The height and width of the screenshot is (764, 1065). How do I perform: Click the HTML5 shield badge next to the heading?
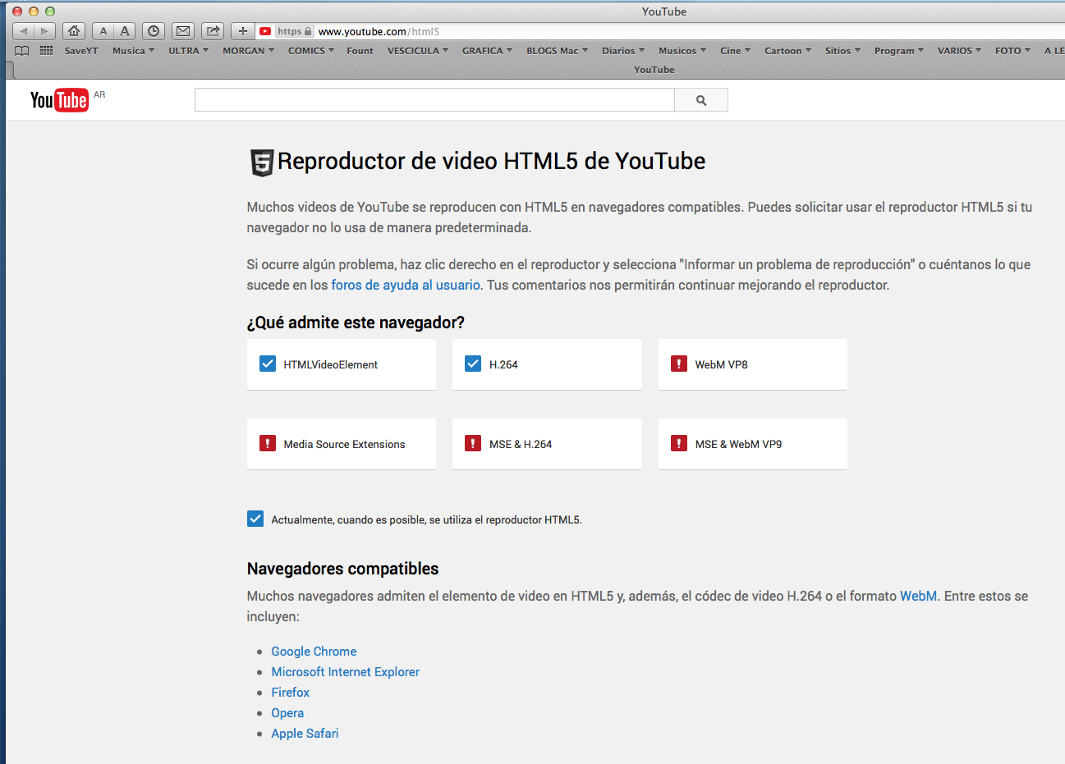[x=262, y=162]
